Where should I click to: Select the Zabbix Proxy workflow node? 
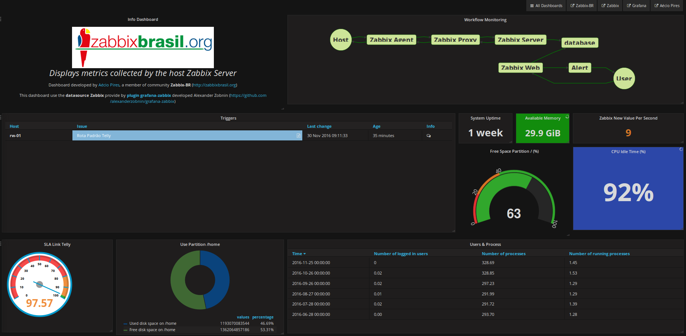(455, 40)
